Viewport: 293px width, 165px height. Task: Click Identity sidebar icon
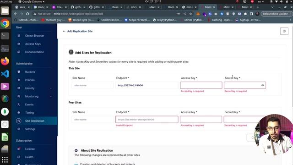19,88
